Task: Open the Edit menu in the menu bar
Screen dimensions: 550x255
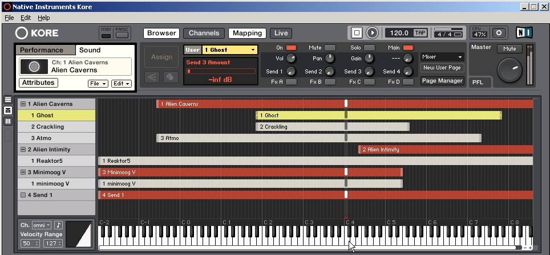Action: [26, 18]
